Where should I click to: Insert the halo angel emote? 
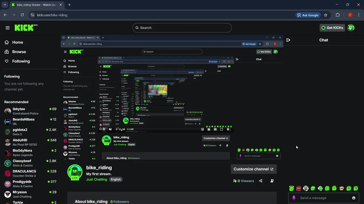tap(291, 188)
